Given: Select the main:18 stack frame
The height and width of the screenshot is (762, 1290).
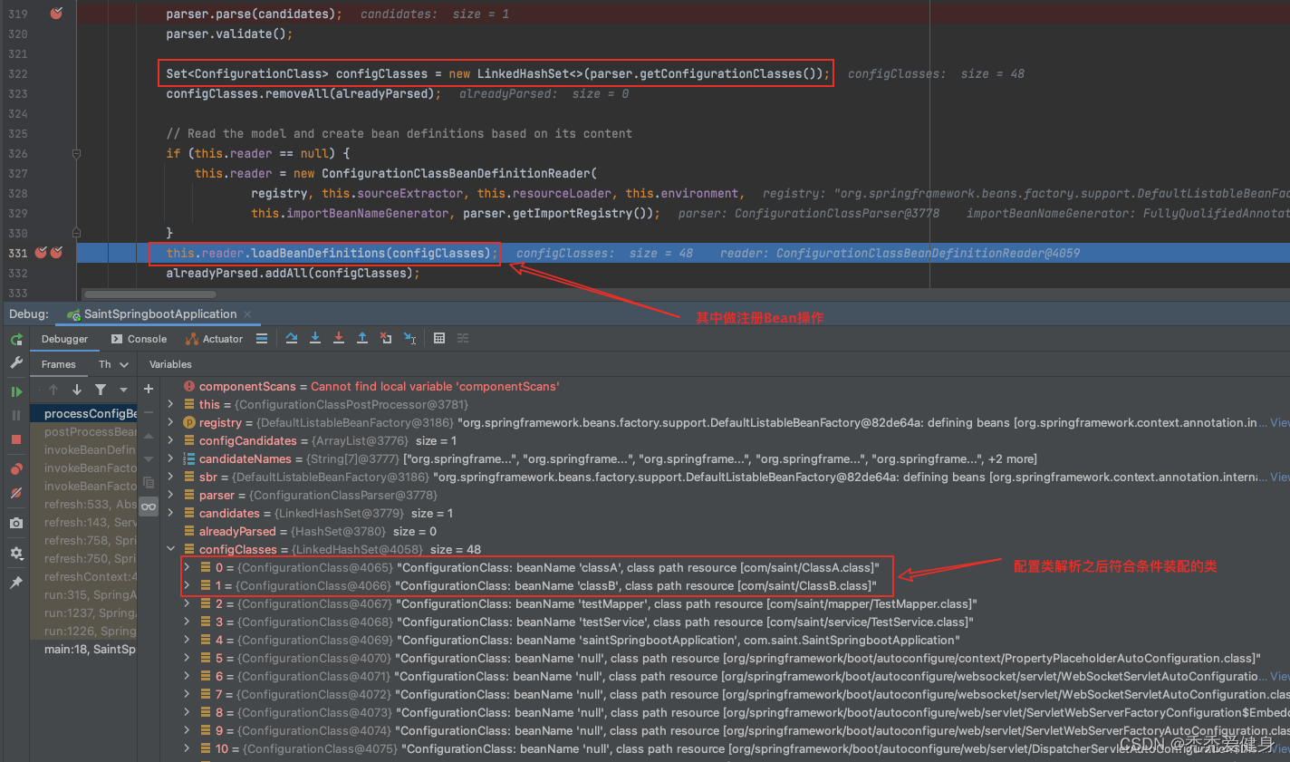Looking at the screenshot, I should [89, 649].
